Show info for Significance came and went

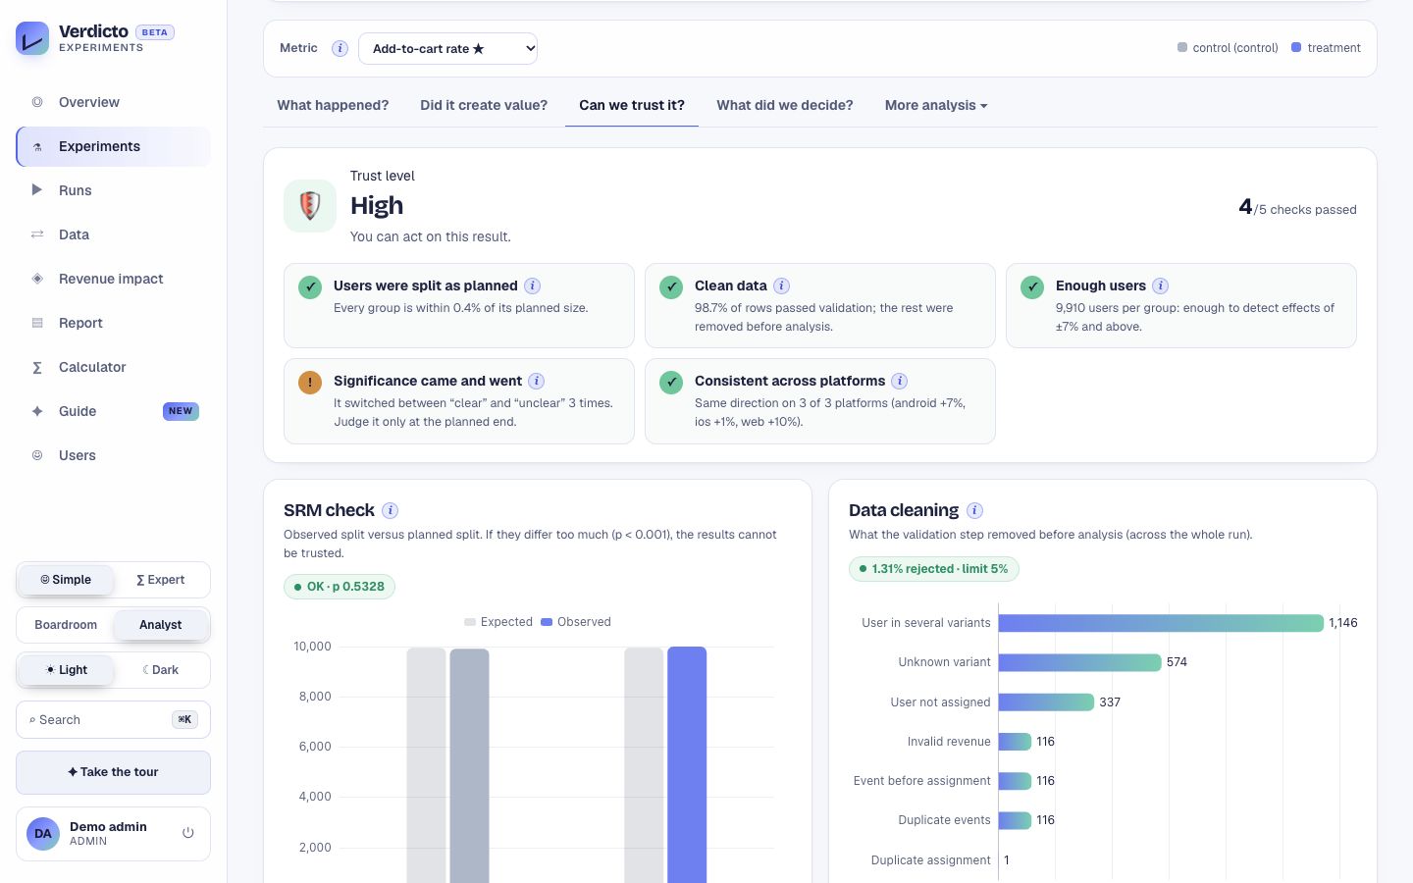[x=536, y=381]
